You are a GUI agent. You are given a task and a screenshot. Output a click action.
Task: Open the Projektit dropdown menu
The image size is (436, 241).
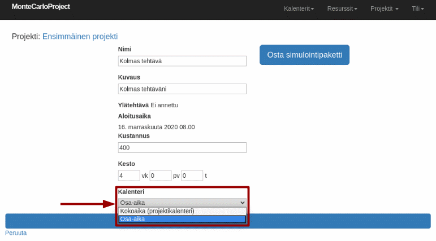pos(384,9)
